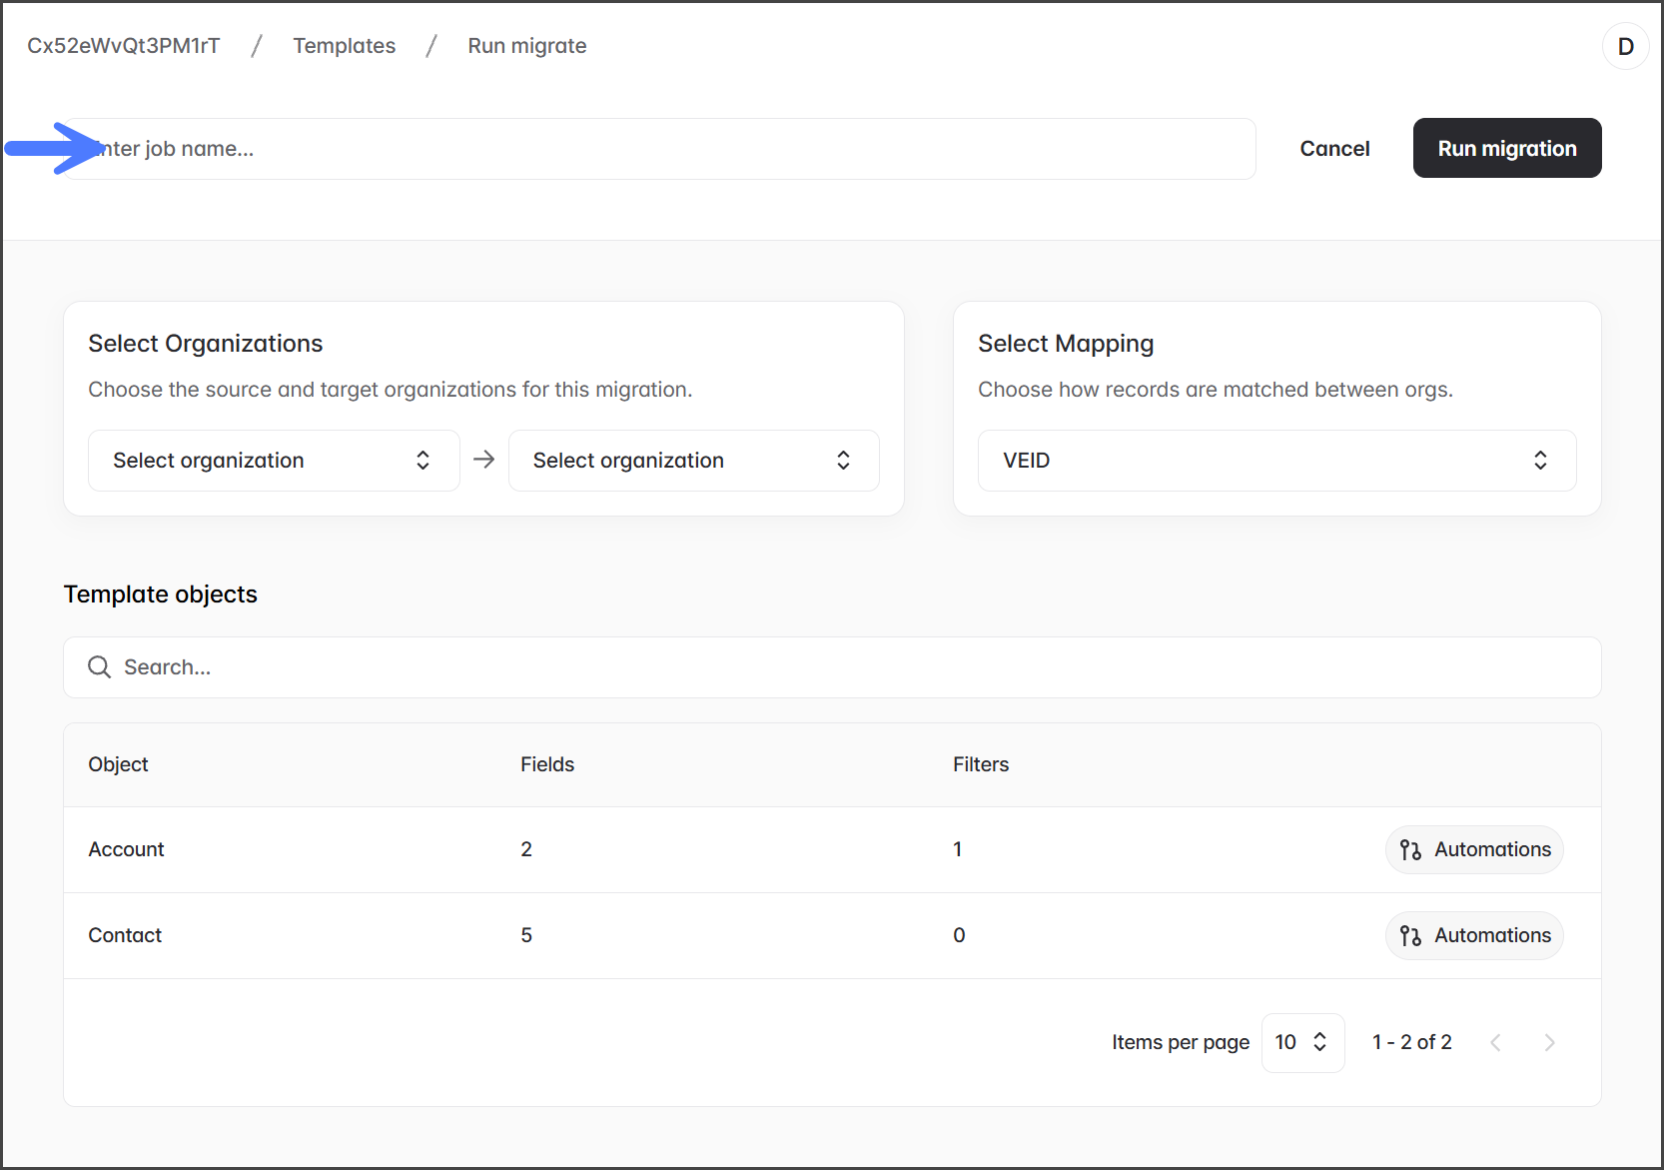The height and width of the screenshot is (1170, 1664).
Task: Click the arrow between organization selectors
Action: point(484,460)
